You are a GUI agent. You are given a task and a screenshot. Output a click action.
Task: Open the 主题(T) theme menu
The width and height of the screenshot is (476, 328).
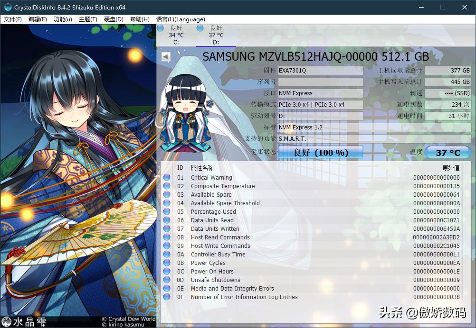(x=88, y=19)
